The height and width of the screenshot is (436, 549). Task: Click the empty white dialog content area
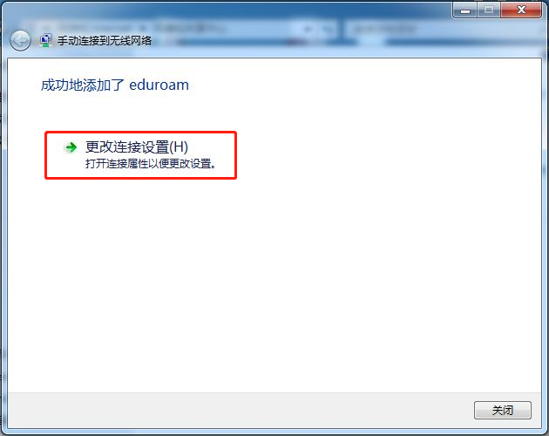point(274,281)
